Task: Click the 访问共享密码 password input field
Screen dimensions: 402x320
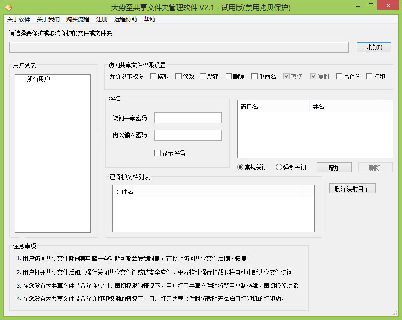Action: [188, 117]
